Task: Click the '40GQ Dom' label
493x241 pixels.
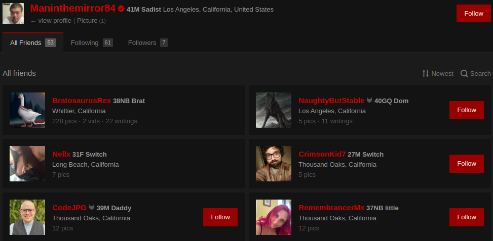Action: click(x=392, y=101)
